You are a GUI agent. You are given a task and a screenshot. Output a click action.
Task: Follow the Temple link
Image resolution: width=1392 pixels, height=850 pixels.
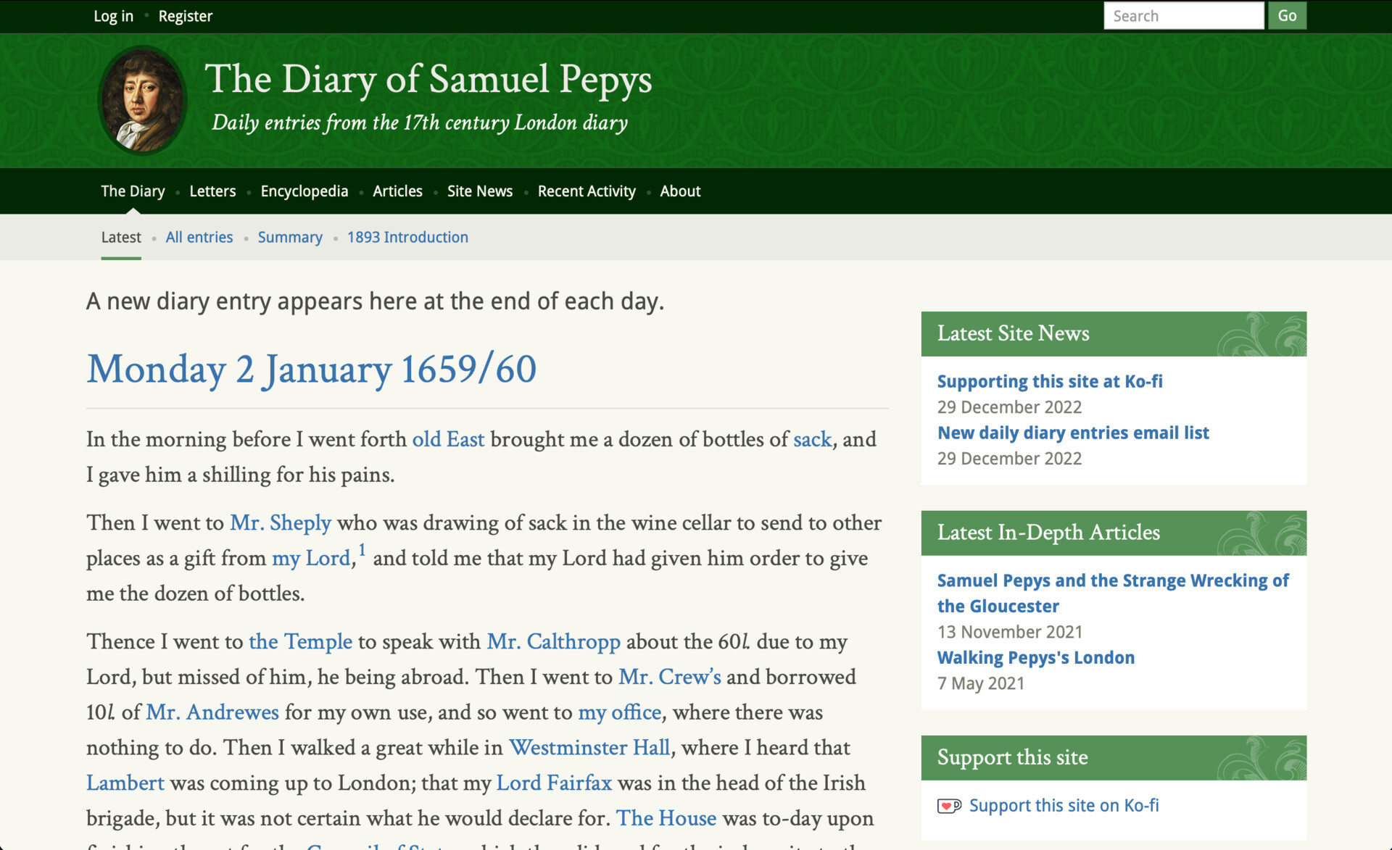(x=300, y=641)
